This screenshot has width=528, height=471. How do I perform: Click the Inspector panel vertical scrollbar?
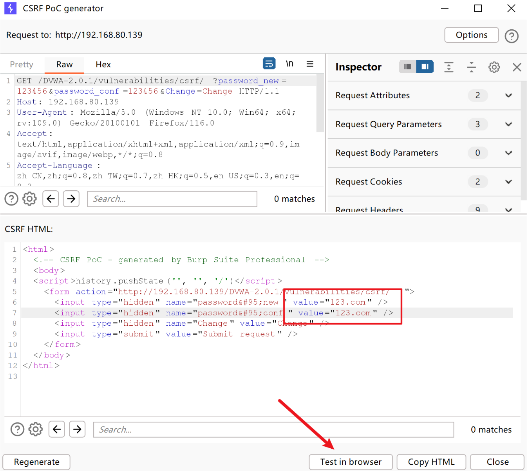[524, 141]
